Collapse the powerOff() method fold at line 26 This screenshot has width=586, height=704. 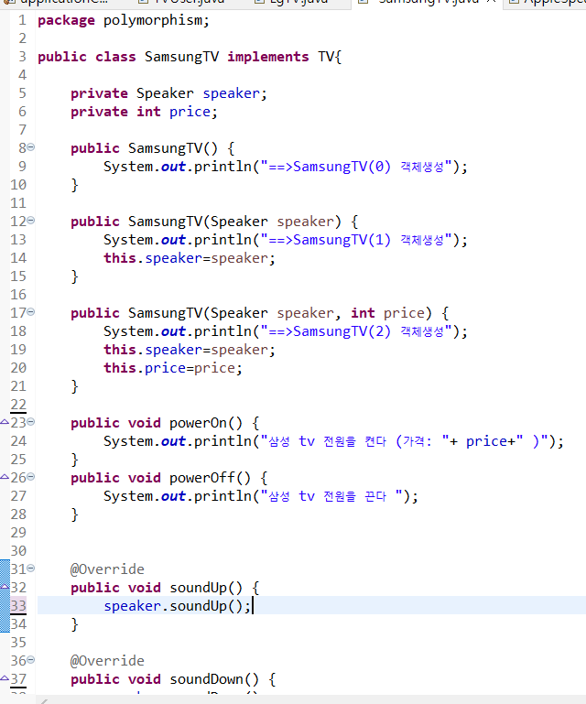[31, 476]
